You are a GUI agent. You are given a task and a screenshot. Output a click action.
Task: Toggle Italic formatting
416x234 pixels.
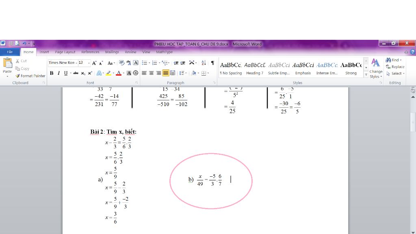coord(58,73)
